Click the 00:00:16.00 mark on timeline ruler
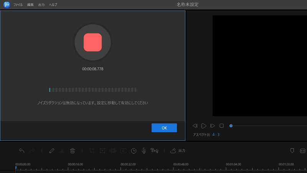This screenshot has width=307, height=173. click(75, 165)
